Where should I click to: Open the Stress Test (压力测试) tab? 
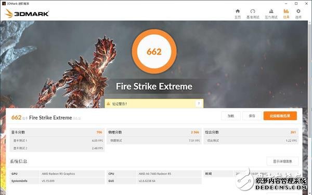(271, 14)
